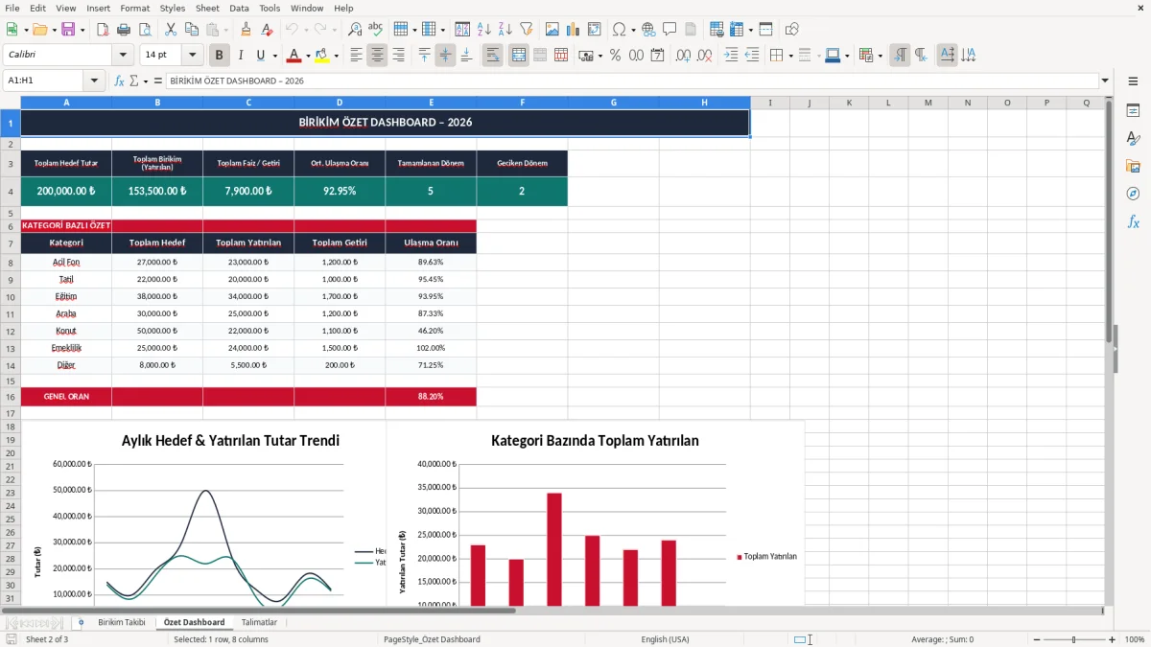Click in the formula input line
This screenshot has height=647, width=1151.
(631, 81)
